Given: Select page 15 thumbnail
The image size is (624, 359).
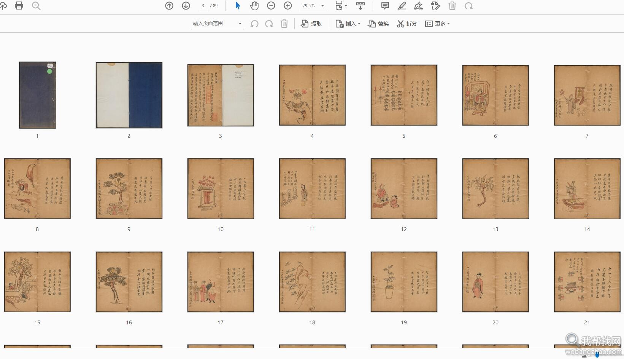Looking at the screenshot, I should 37,282.
